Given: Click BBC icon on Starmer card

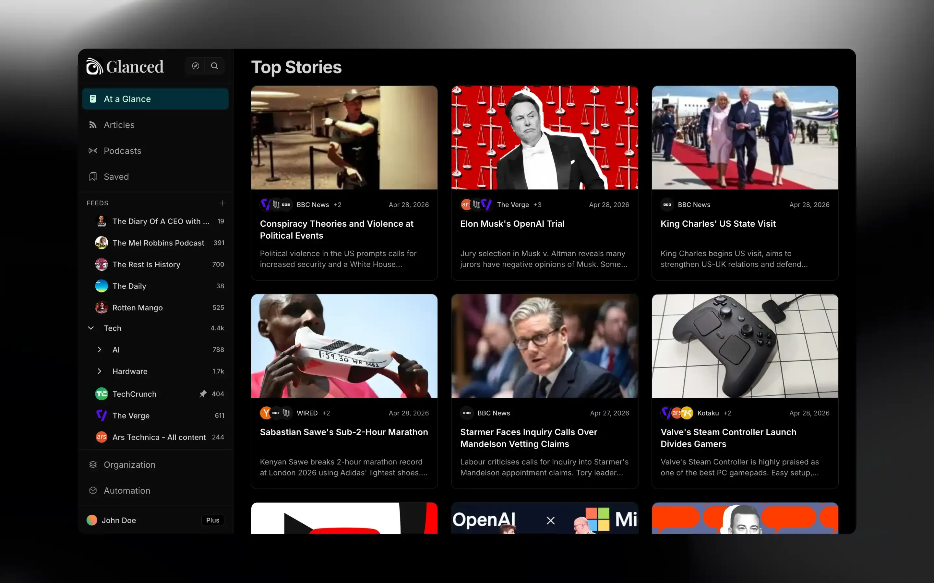Looking at the screenshot, I should pos(467,413).
